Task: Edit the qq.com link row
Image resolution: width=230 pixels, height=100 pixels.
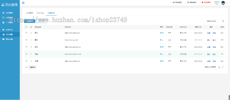Action: (209, 40)
